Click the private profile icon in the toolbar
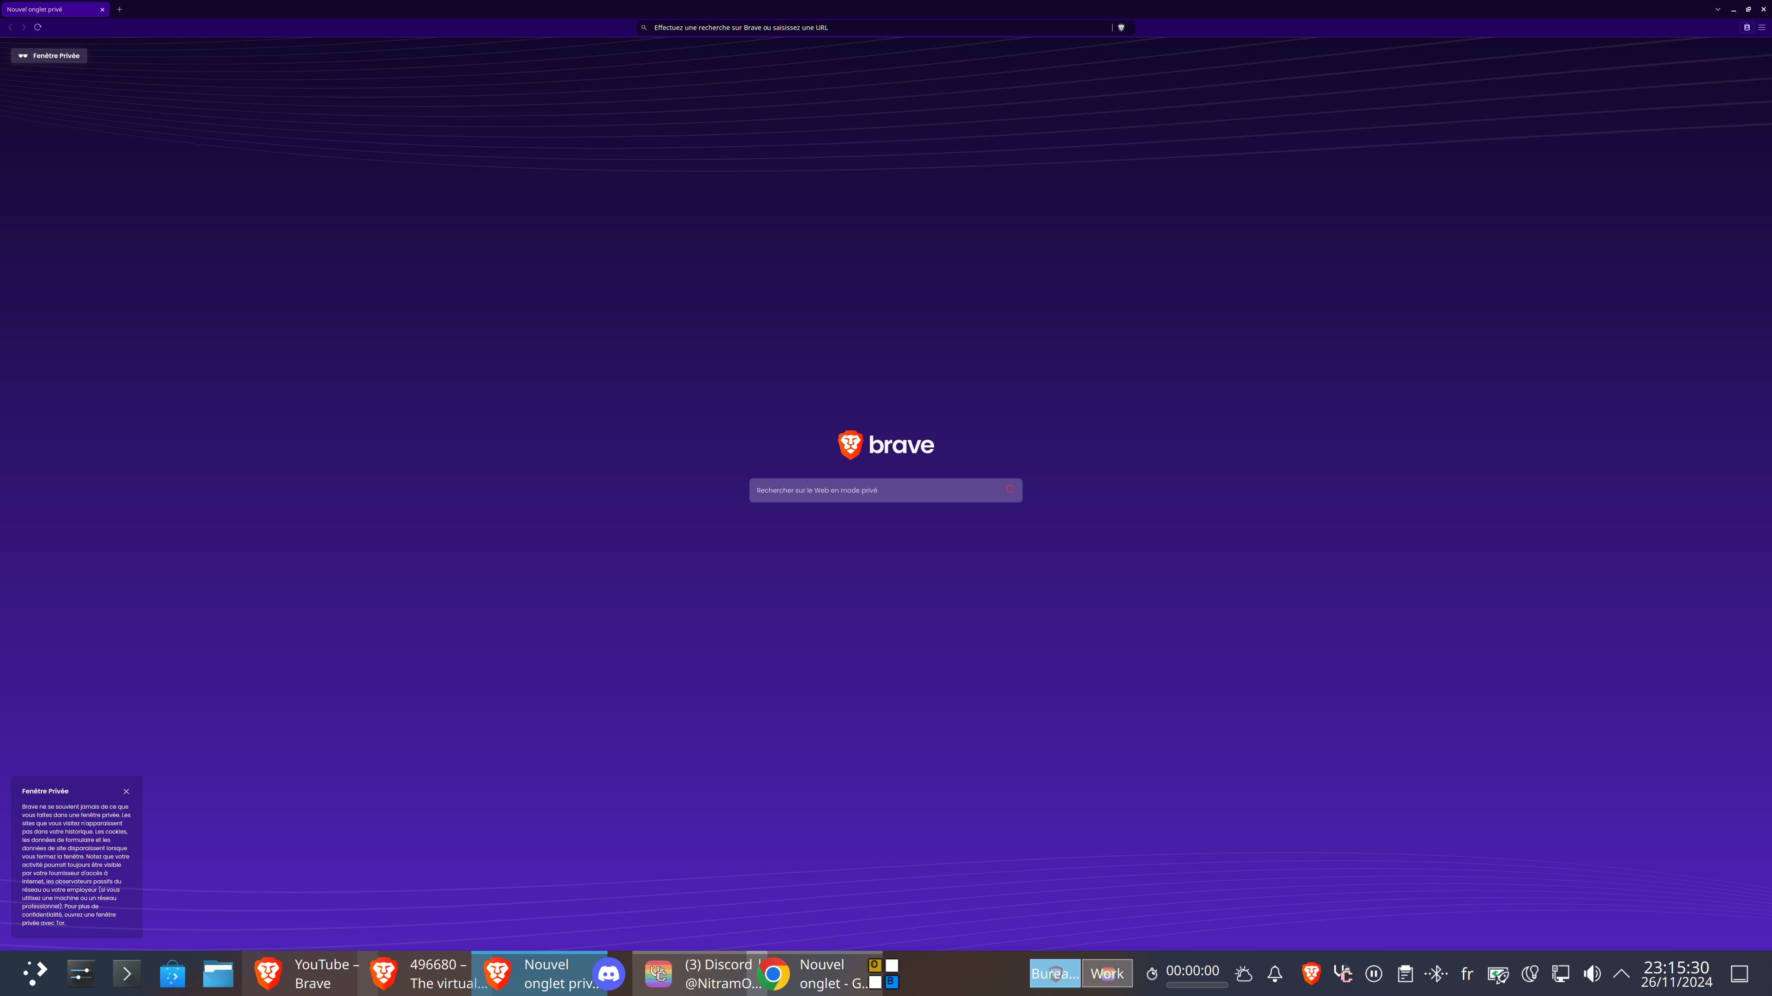Image resolution: width=1772 pixels, height=996 pixels. 1747,28
